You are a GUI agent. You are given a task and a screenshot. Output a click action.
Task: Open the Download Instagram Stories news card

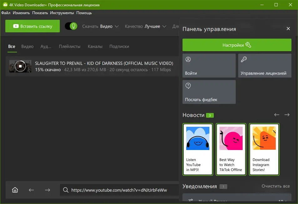(x=264, y=149)
